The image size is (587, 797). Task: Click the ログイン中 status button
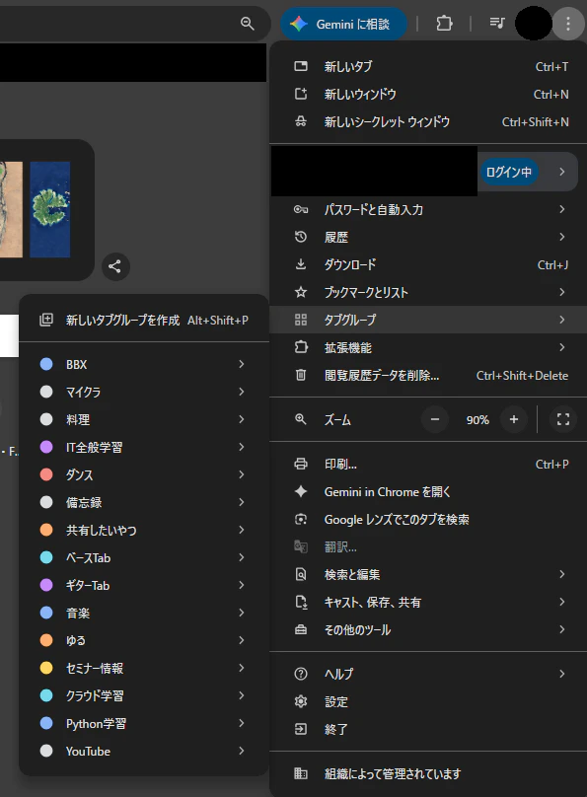[x=509, y=172]
